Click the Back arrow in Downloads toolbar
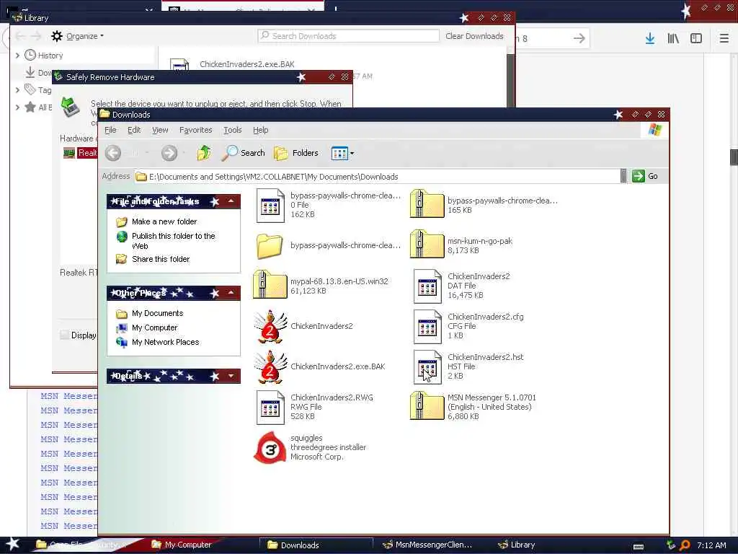 (x=113, y=153)
